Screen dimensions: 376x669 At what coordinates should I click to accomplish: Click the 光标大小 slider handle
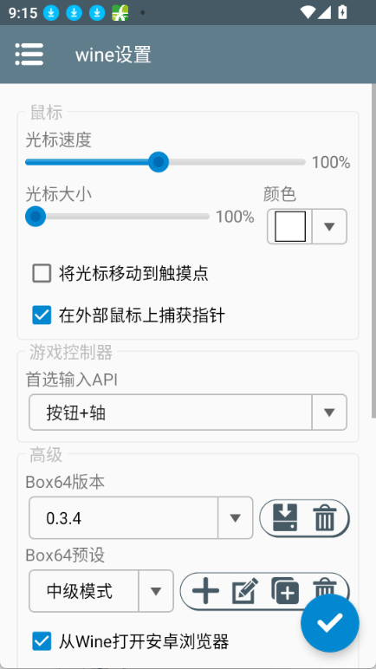click(x=36, y=217)
